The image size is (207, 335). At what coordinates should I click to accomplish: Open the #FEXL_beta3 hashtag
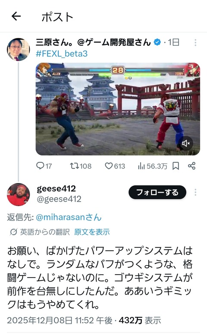point(62,54)
